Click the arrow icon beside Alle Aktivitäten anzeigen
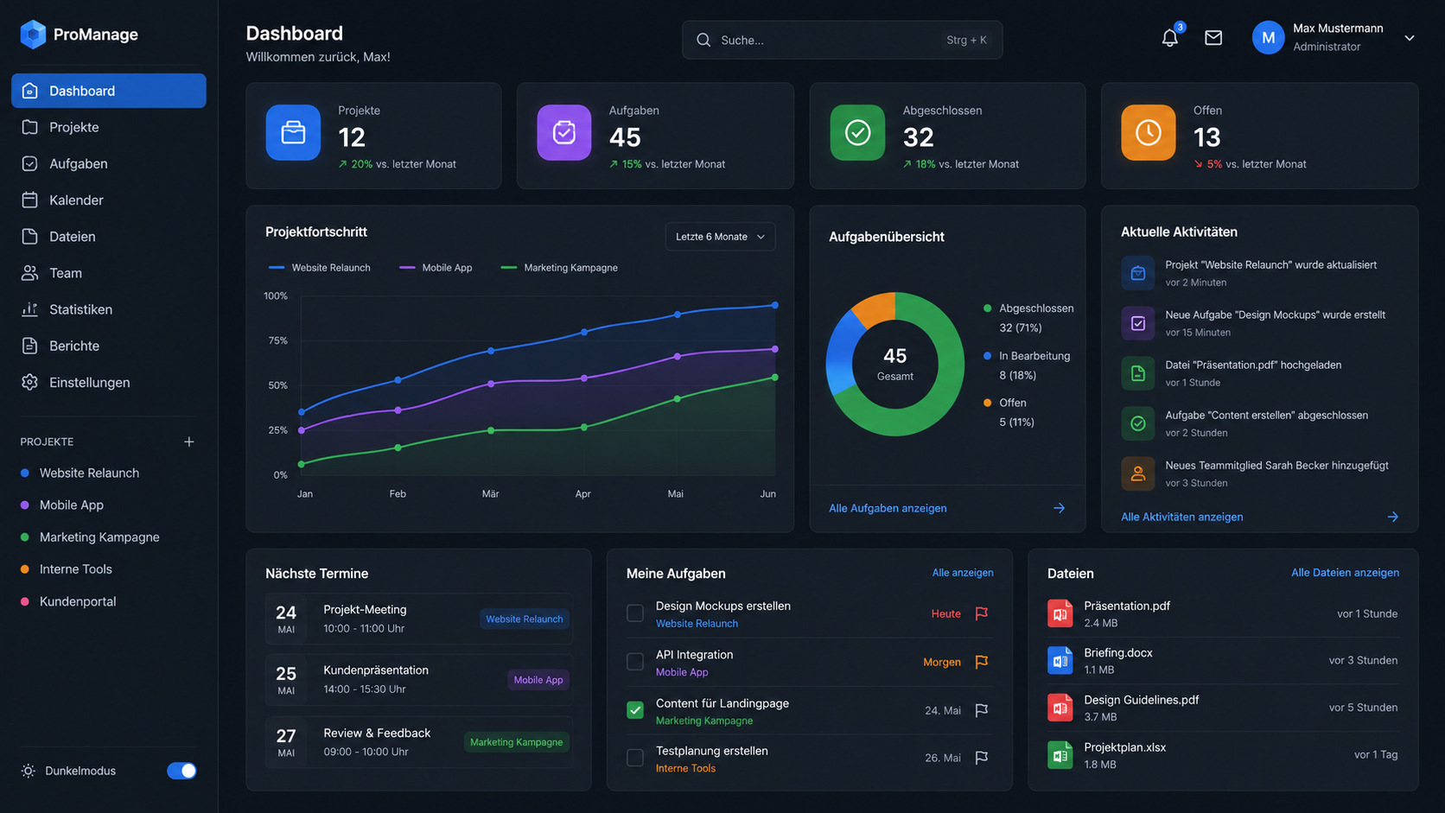 1393,517
